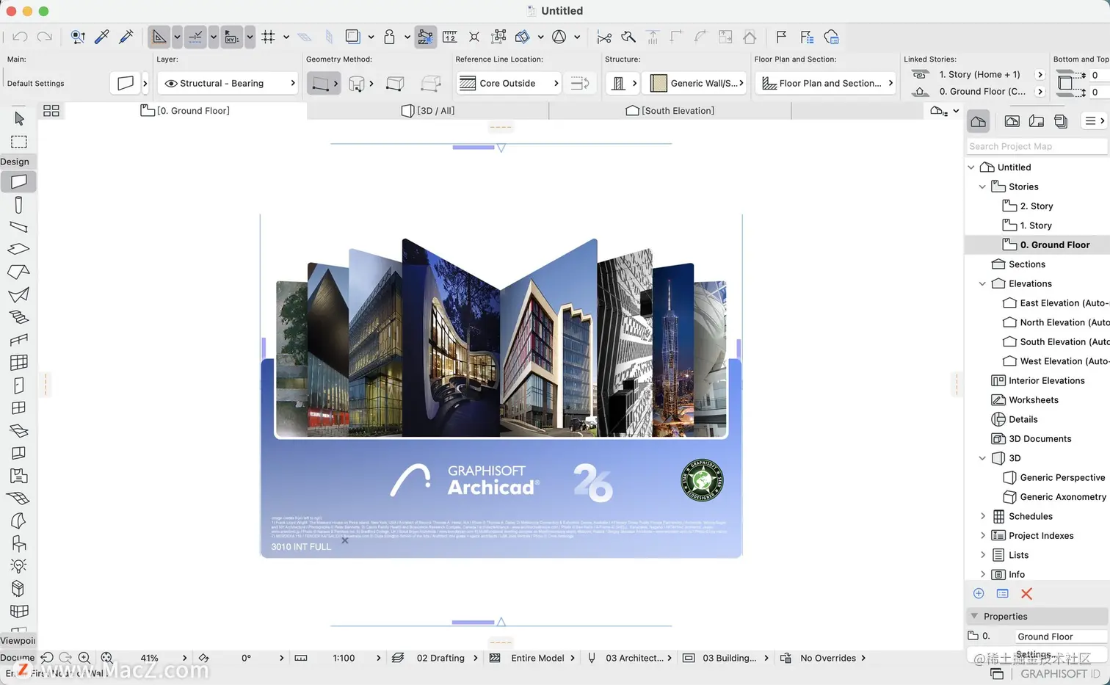Select the Beam tool
1110x685 pixels.
(19, 227)
